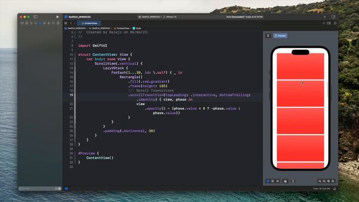Click '.fill(.red.gradient)' modifier line

[149, 81]
